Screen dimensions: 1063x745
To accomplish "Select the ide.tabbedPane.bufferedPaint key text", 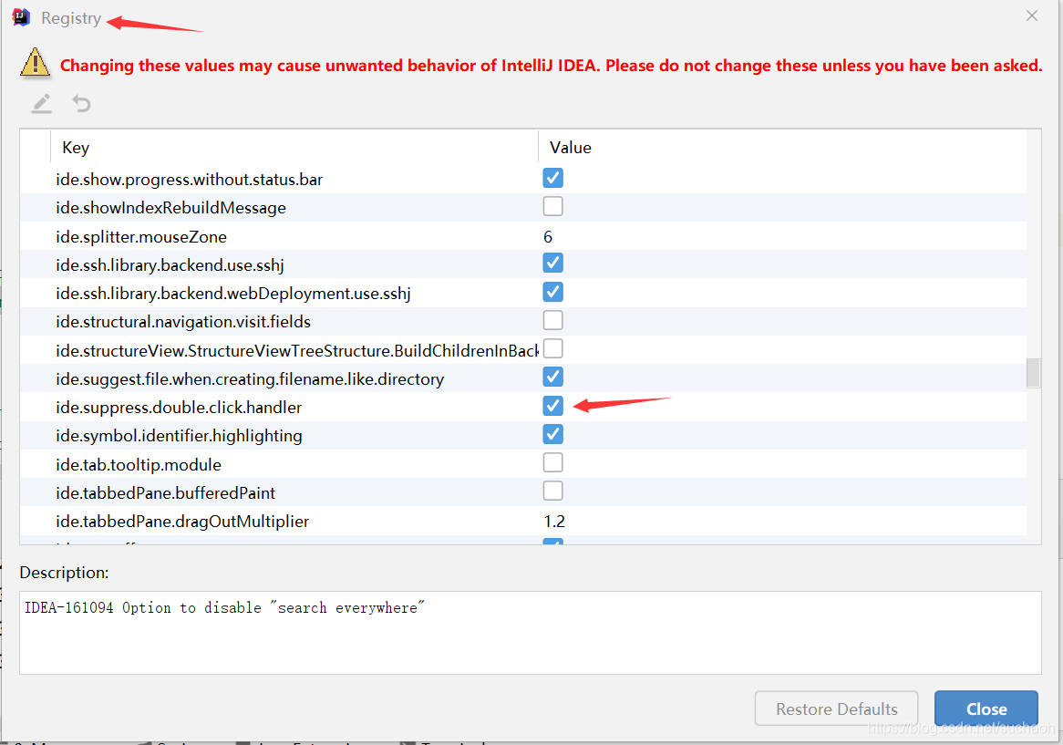I will click(x=165, y=492).
